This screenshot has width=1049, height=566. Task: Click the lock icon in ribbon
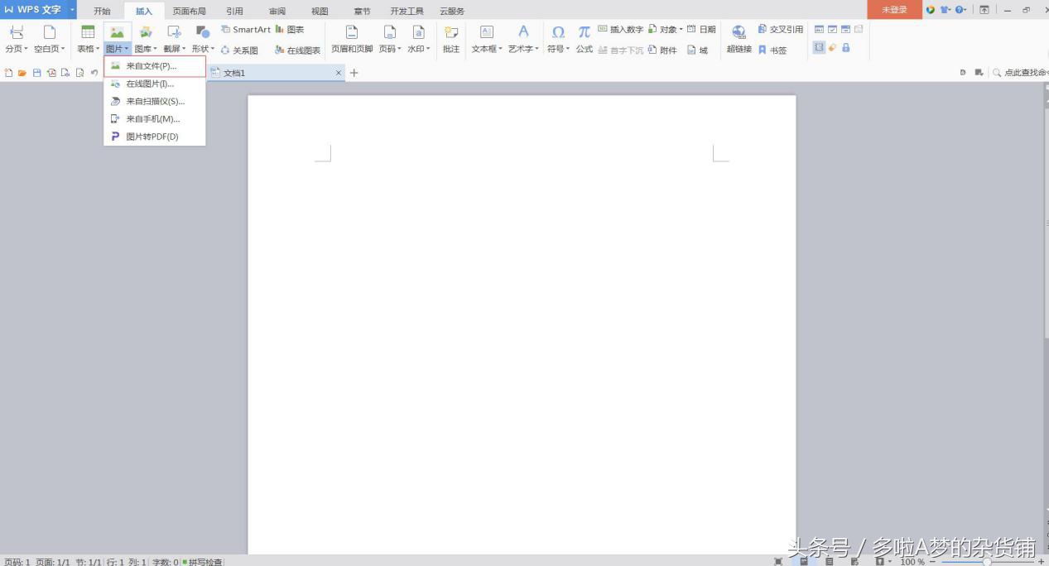(845, 48)
